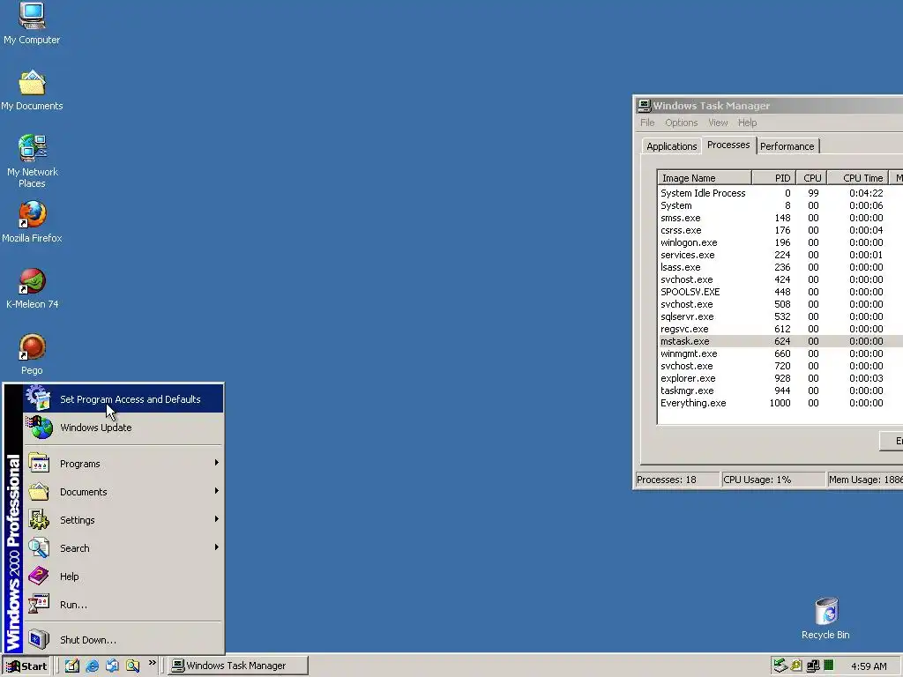Click the 4:59 AM taskbar clock

(869, 666)
